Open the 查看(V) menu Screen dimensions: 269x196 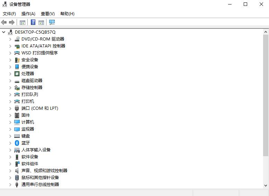[x=48, y=14]
